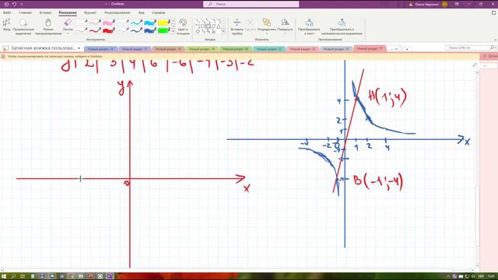Activate the Lasso Select tool

23,26
